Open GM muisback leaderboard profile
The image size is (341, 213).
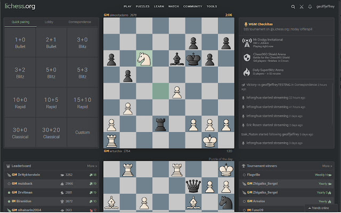(22, 184)
